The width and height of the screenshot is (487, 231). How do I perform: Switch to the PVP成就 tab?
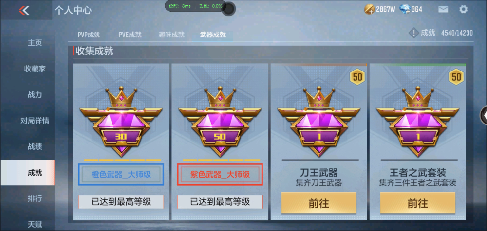tap(89, 35)
